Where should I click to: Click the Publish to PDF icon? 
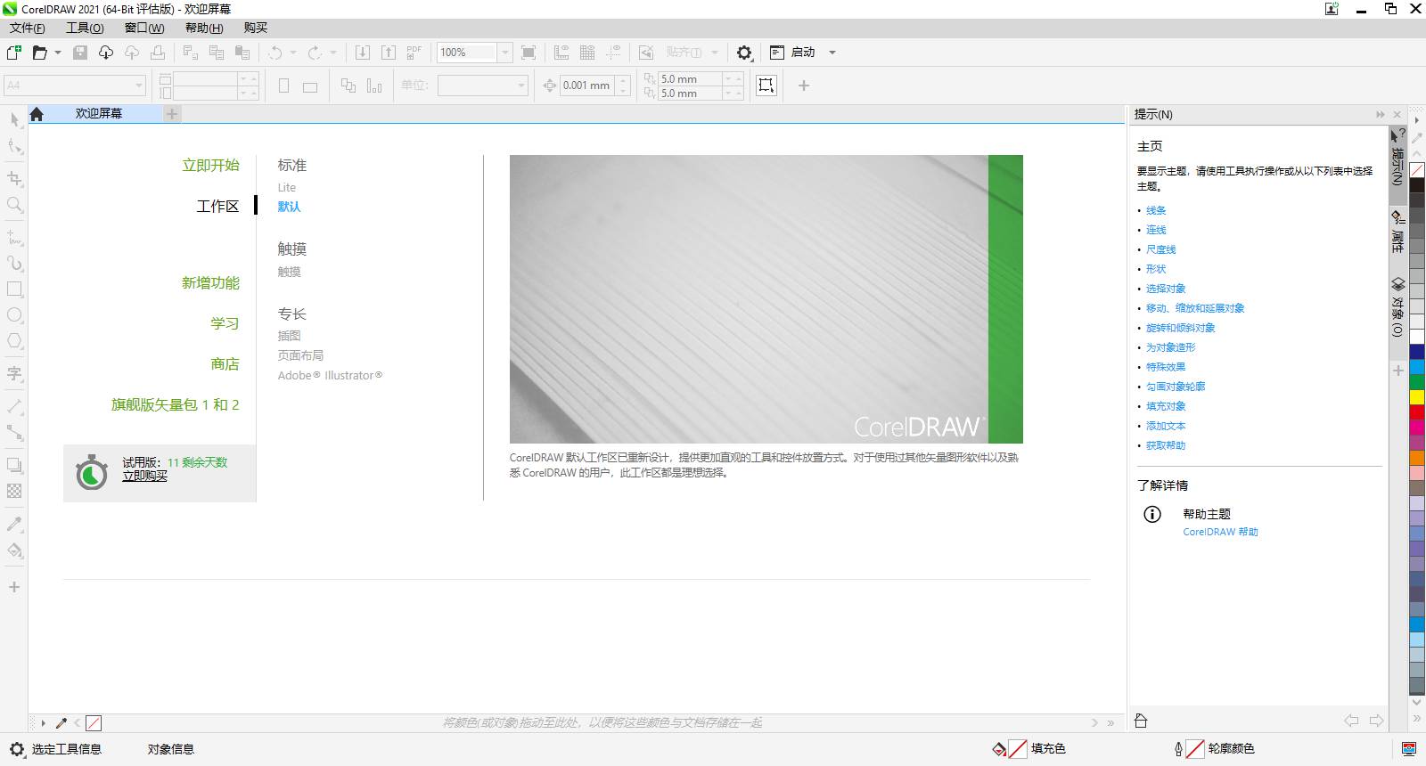[414, 53]
